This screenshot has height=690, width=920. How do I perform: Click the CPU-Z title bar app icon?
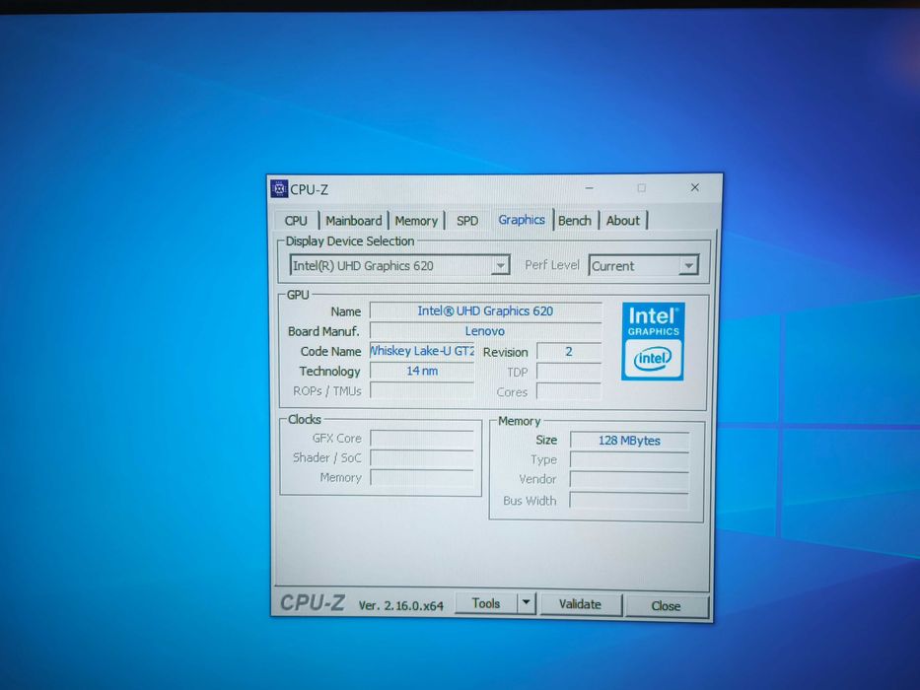[x=279, y=189]
